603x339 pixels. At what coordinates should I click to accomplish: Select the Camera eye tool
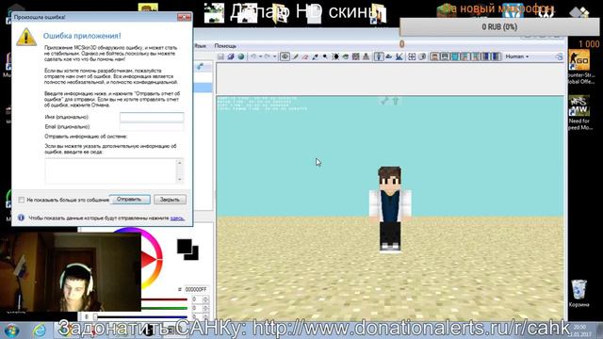click(285, 56)
